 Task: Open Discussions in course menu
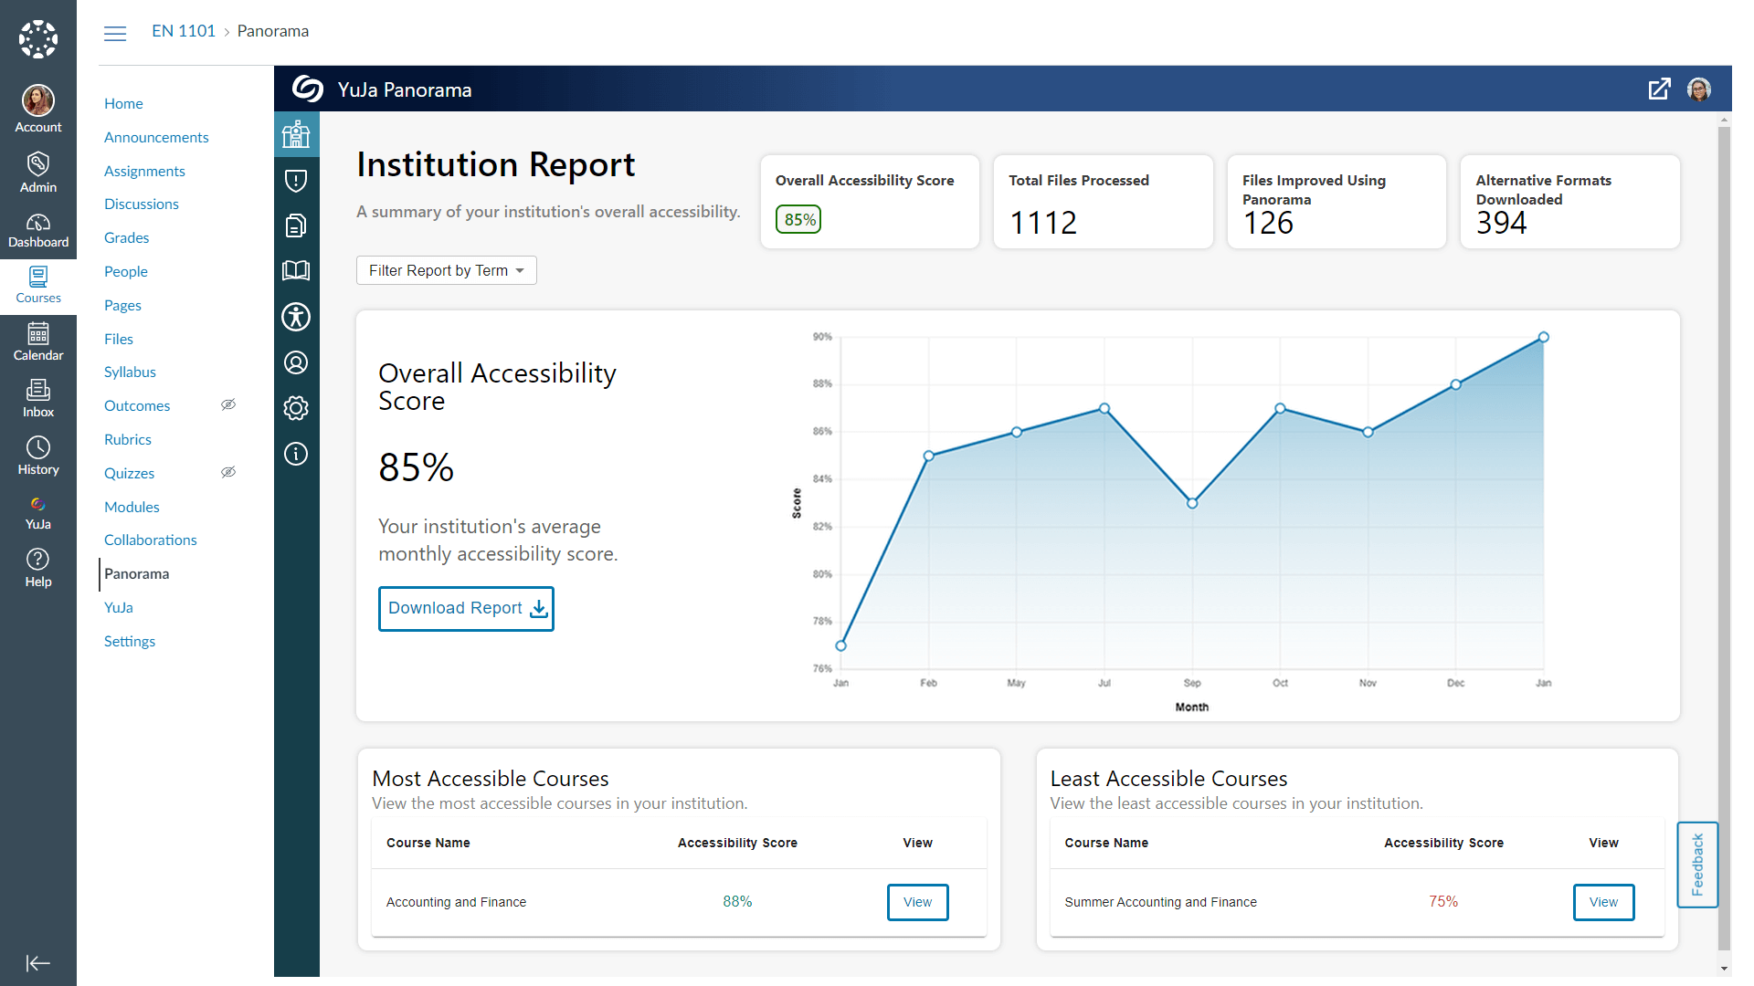tap(142, 204)
